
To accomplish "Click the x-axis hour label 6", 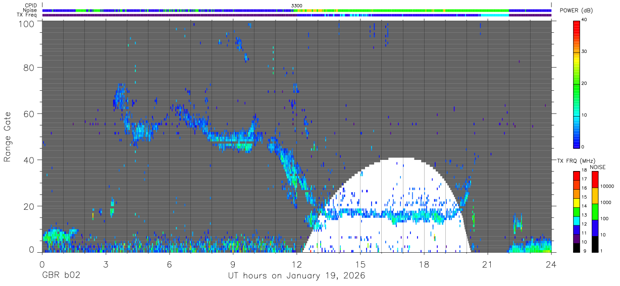I will coord(170,265).
